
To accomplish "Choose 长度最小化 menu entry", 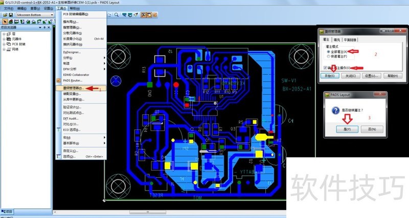I will click(x=81, y=39).
